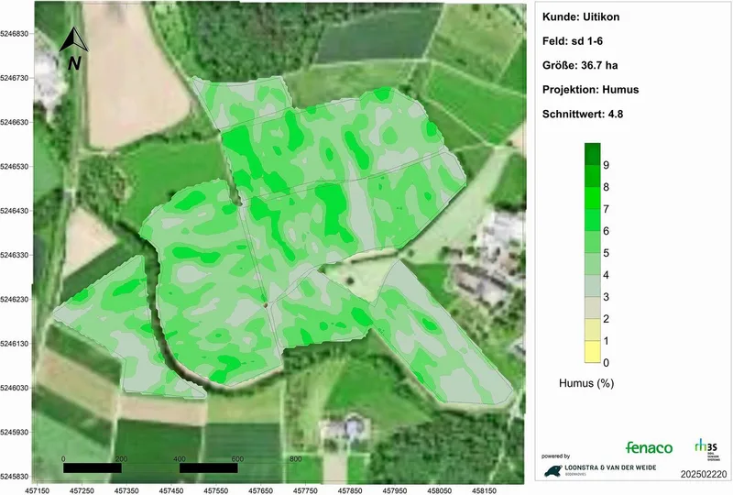Screen dimensions: 733x495
Task: Click the fenaco logo
Action: coord(649,447)
